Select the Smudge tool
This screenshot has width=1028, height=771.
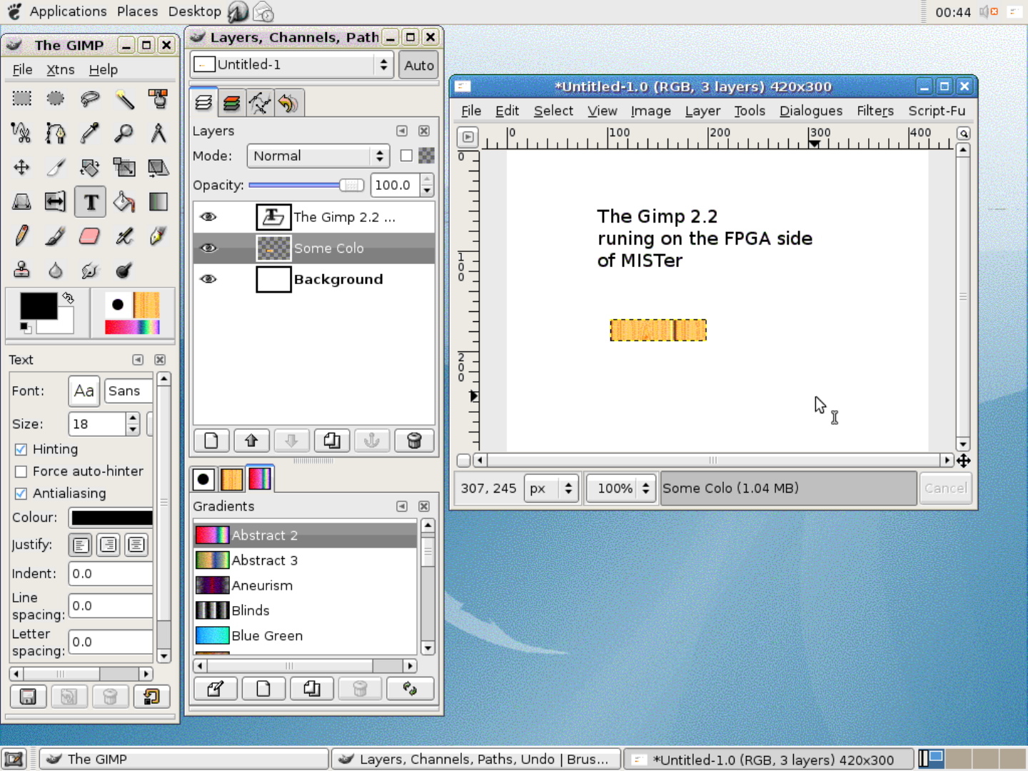pos(90,270)
